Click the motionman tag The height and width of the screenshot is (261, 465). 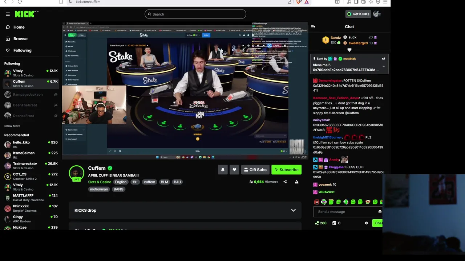[99, 189]
